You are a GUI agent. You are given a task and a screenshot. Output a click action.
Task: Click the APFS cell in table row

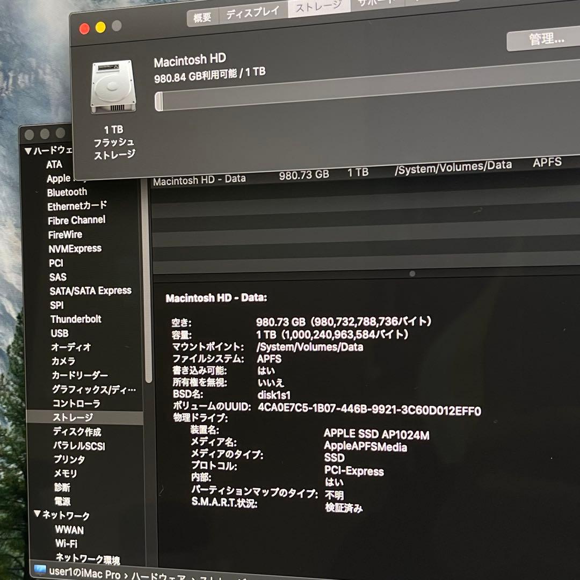pos(547,162)
